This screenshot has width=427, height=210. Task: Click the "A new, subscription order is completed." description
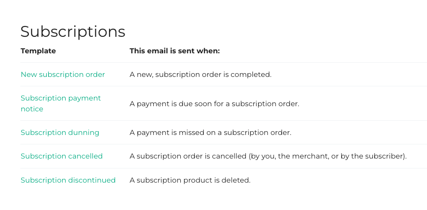(201, 75)
